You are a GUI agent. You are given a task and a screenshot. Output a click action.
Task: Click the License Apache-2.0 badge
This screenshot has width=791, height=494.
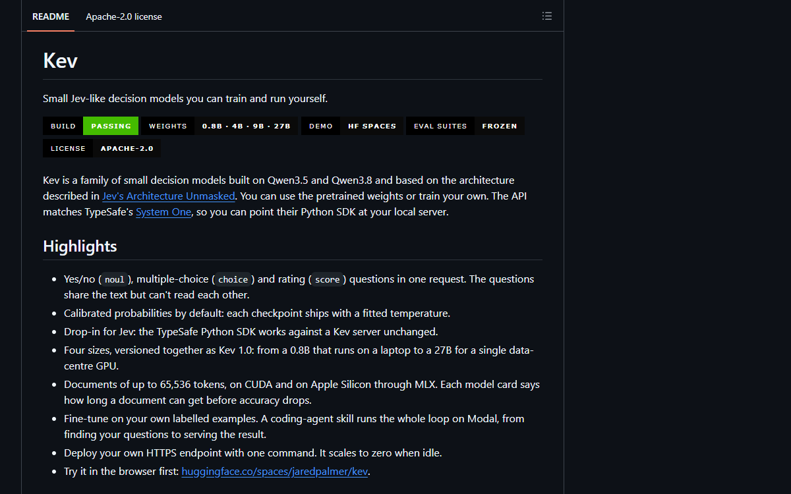coord(102,148)
